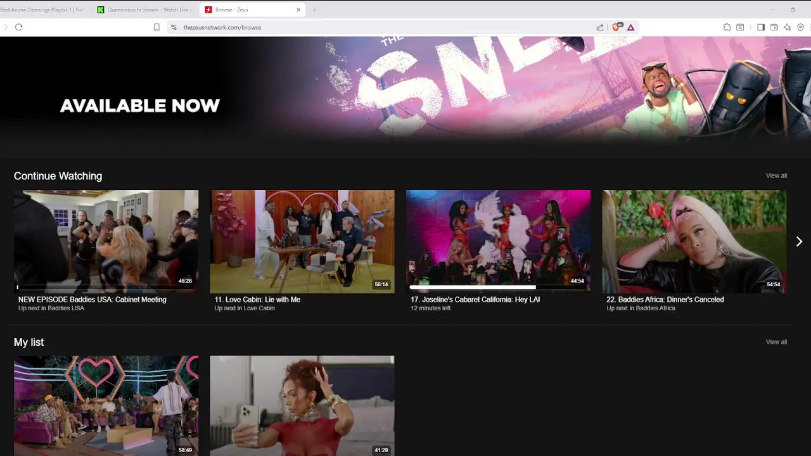Bookmark this page with the bookmark icon
This screenshot has width=811, height=456.
pyautogui.click(x=156, y=27)
